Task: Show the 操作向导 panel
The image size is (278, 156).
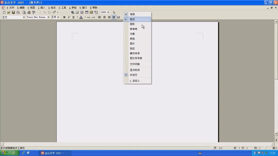Action: click(137, 53)
